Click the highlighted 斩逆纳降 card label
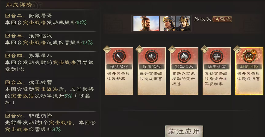Image resolution: width=265 pixels, height=137 pixels. (249, 67)
